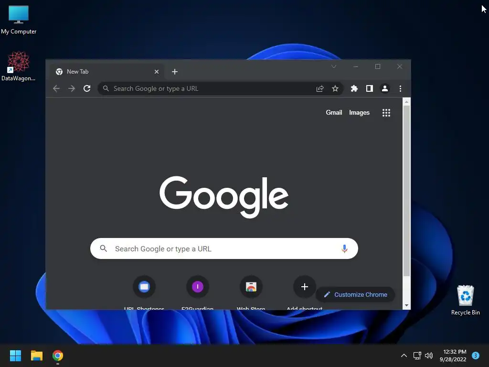Open Chrome's three-dot menu

tap(400, 88)
